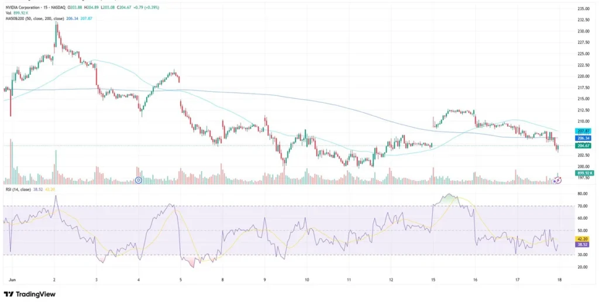Click the open value O203.88 in header
599x304 pixels.
74,8
